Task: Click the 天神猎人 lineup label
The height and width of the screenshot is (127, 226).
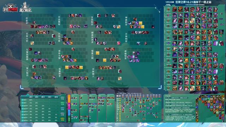Action: pos(93,73)
